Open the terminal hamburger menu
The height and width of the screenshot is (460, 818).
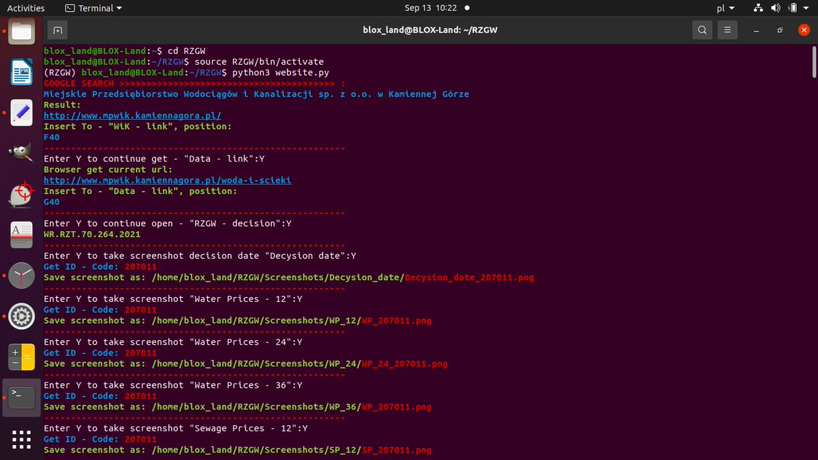[727, 30]
